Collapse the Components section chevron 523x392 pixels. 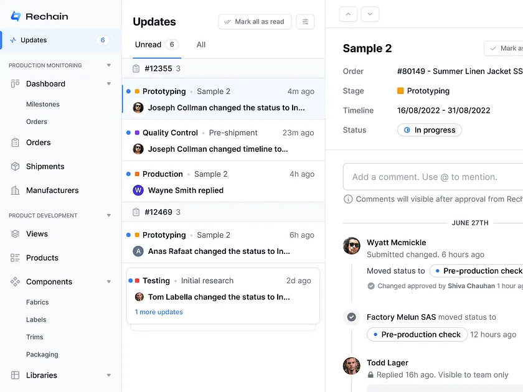108,281
